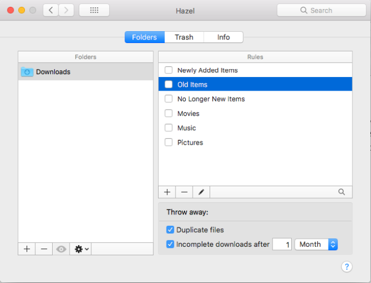371x283 pixels.
Task: Enable the Movies rule checkbox
Action: (168, 113)
